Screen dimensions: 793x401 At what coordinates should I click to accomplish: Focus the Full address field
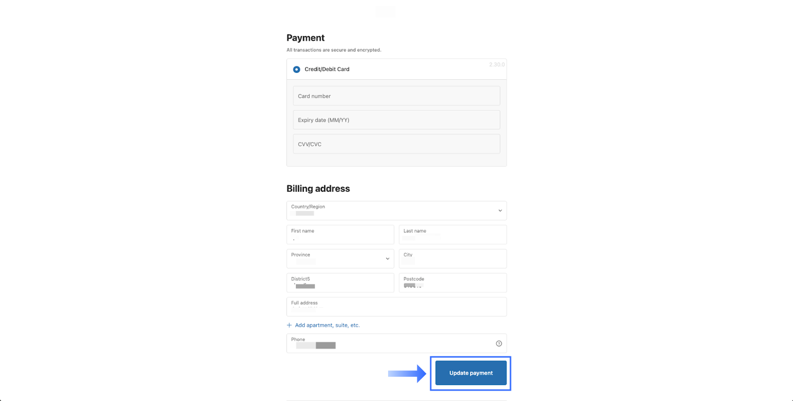click(396, 307)
